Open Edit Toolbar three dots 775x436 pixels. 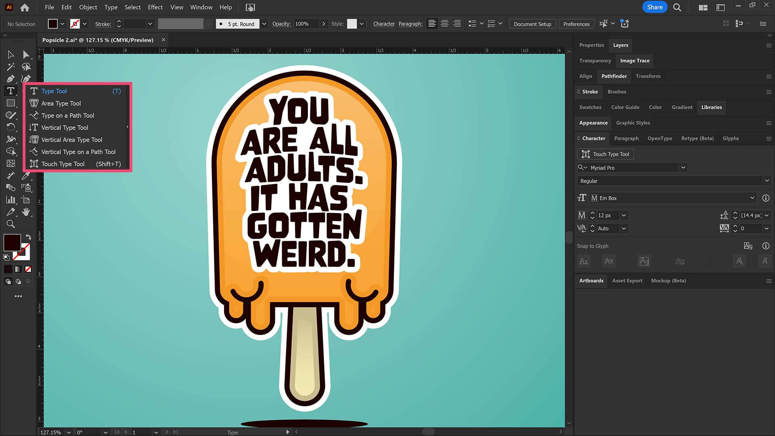18,296
